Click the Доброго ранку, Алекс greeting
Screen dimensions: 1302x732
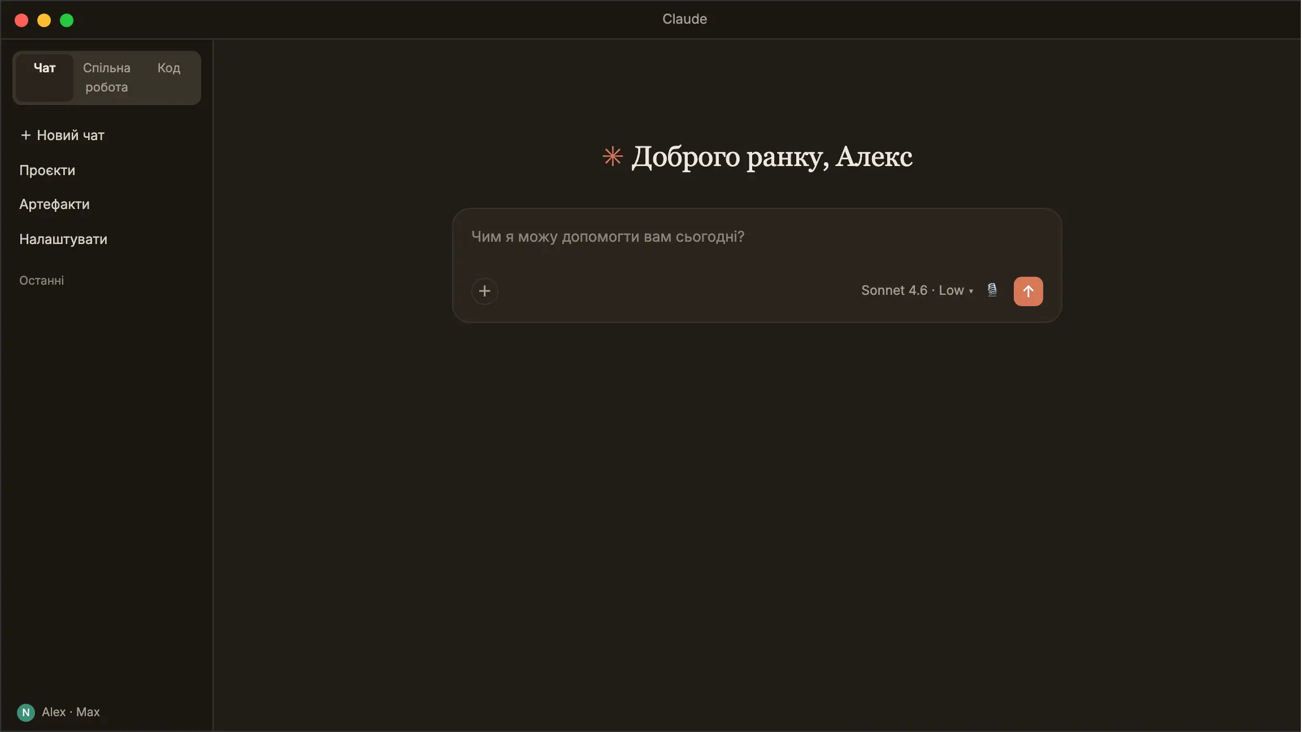(771, 156)
